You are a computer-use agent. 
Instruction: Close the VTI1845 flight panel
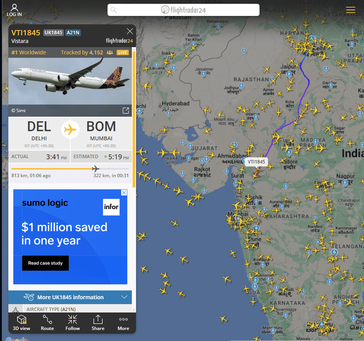(x=130, y=31)
